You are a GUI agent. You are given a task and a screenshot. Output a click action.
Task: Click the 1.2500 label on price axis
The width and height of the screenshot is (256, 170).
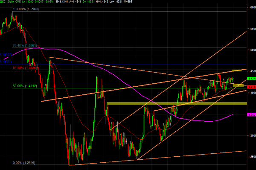[x=252, y=157]
